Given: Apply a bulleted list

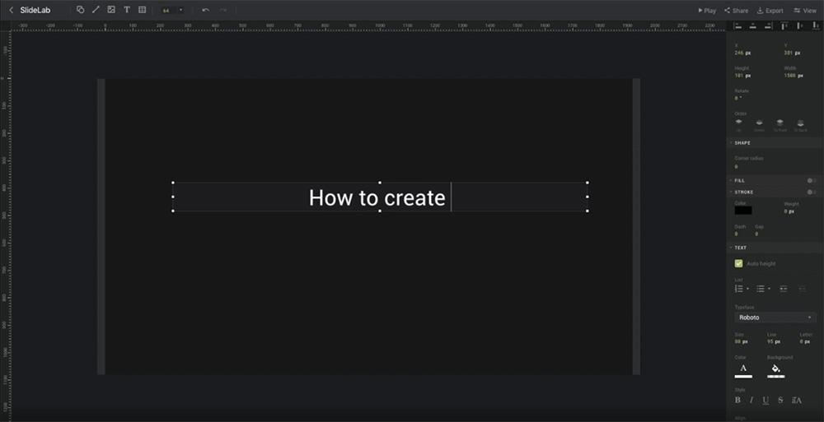Looking at the screenshot, I should point(760,289).
